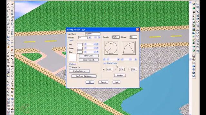
Task: Click the Blue color value field
Action: (x=80, y=52)
